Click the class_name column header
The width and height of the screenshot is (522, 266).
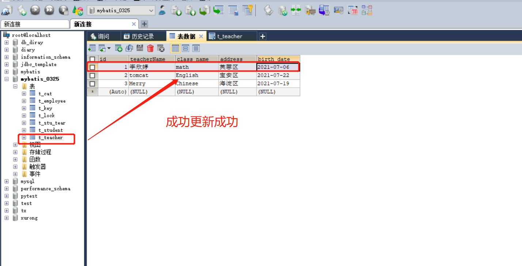[197, 59]
